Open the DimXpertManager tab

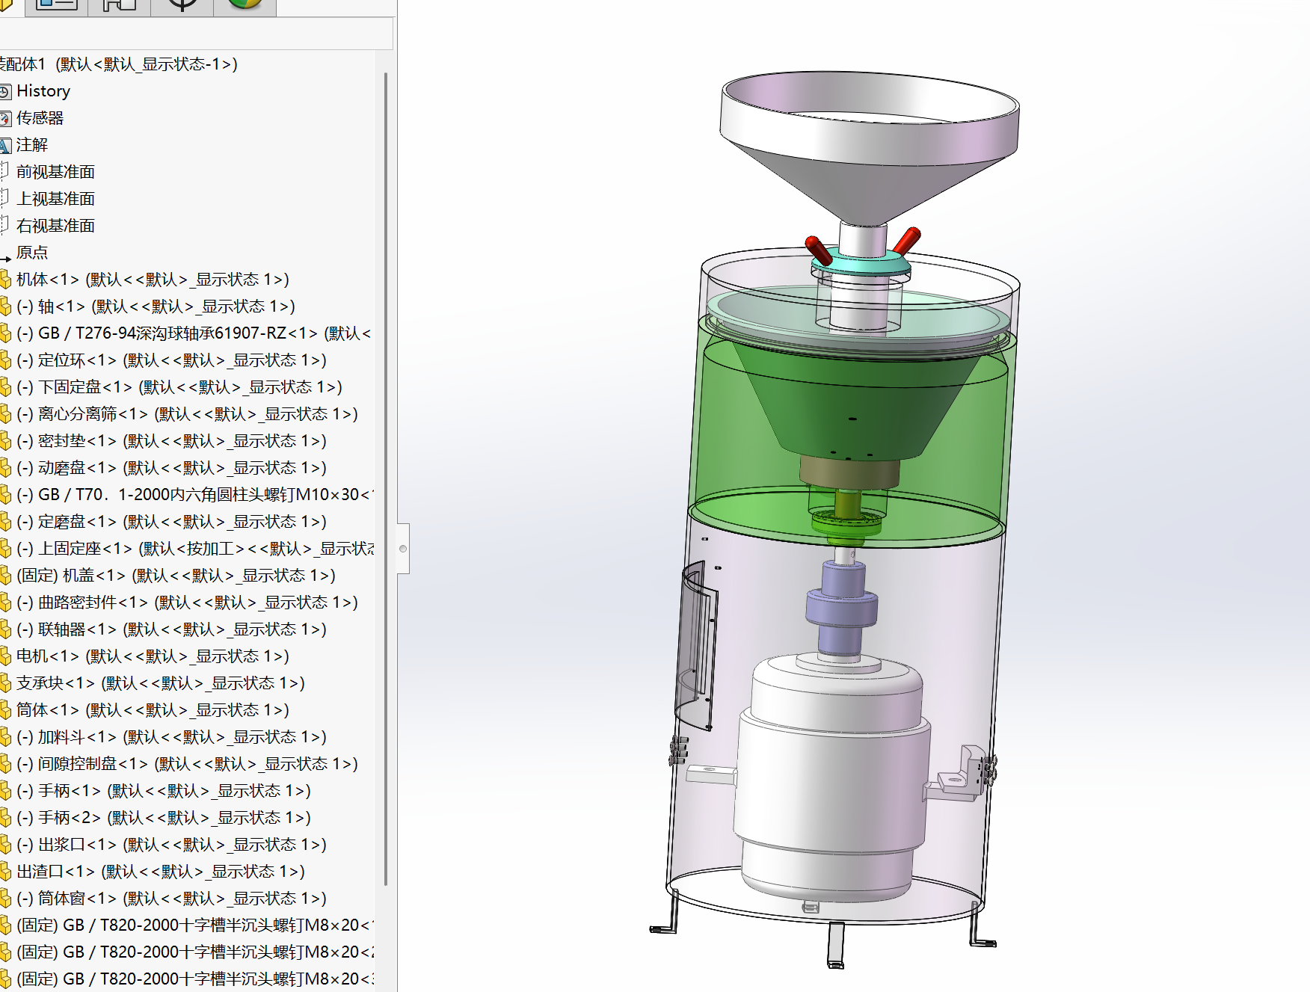[x=182, y=6]
